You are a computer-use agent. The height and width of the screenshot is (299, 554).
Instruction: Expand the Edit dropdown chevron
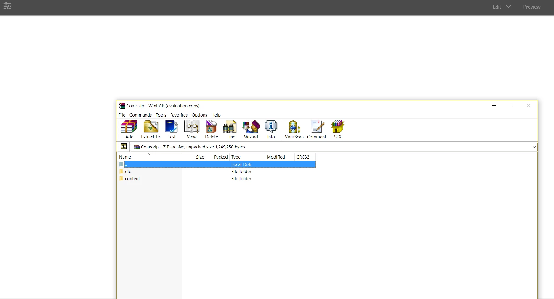click(508, 7)
